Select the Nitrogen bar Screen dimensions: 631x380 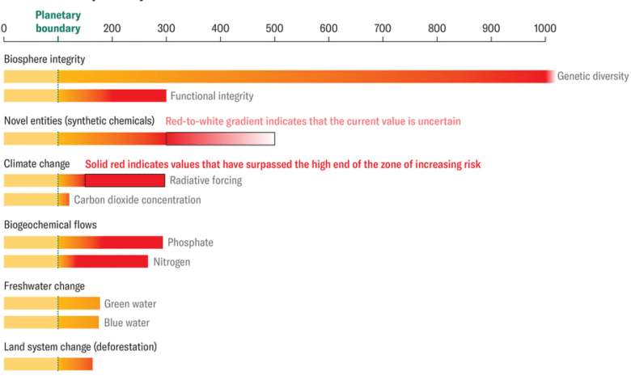click(76, 261)
